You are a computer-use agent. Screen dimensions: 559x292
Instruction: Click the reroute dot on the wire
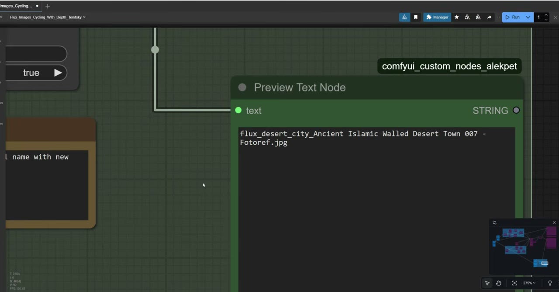click(155, 50)
